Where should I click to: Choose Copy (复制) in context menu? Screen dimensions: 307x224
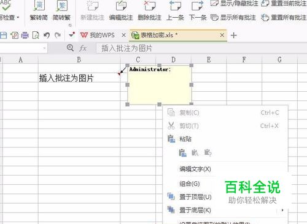coord(225,113)
